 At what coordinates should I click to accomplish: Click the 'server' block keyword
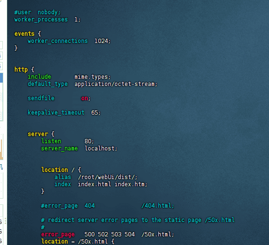38,134
